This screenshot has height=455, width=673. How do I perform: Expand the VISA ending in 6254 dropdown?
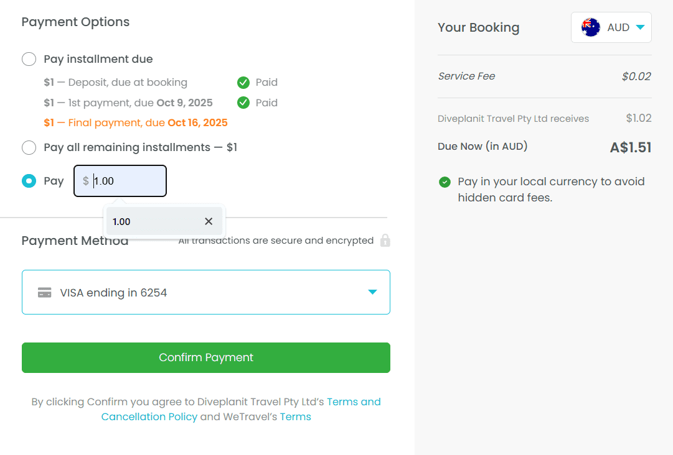tap(205, 292)
